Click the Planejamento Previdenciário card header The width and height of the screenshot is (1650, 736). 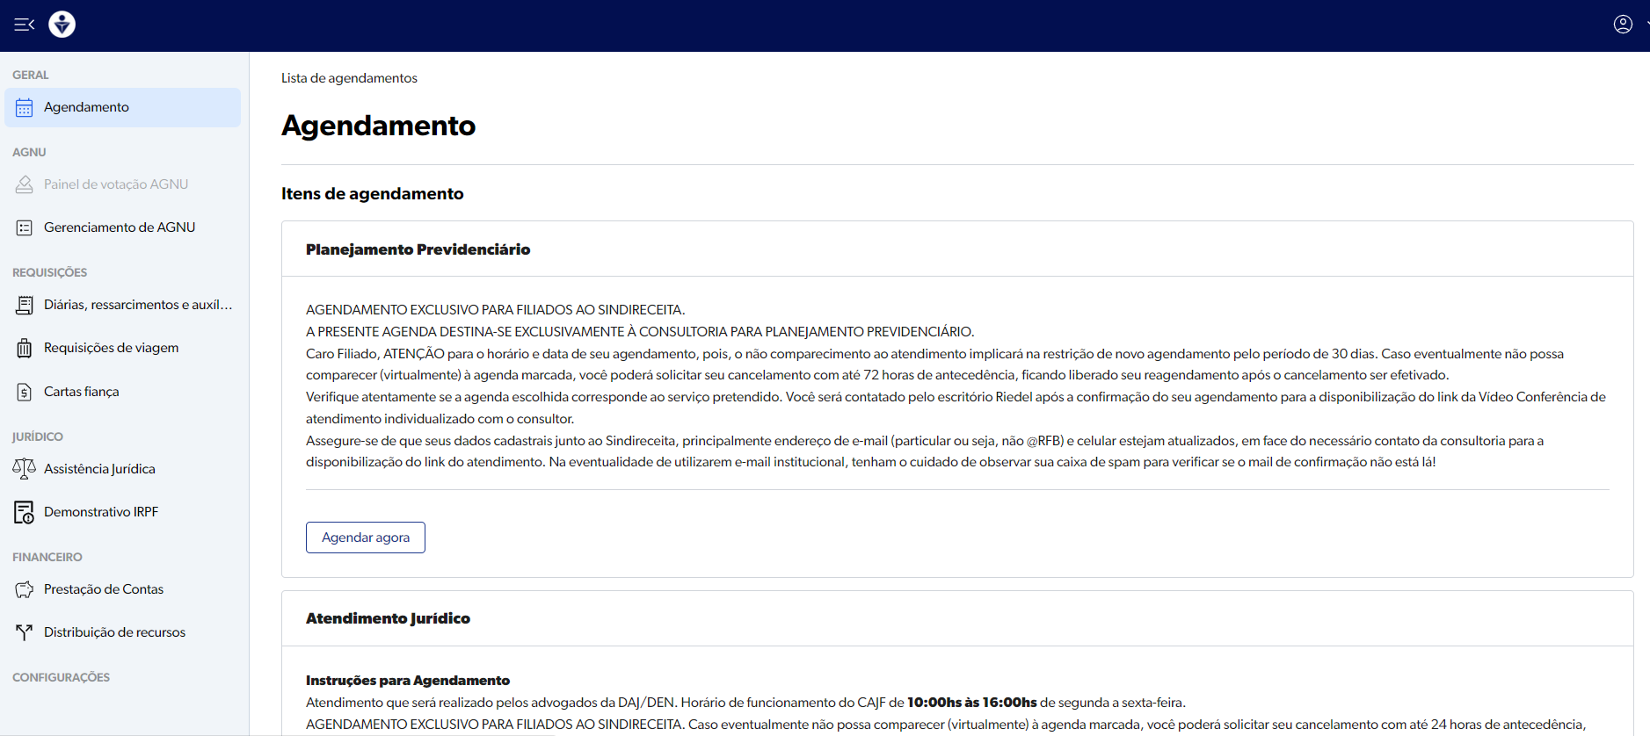pos(418,249)
